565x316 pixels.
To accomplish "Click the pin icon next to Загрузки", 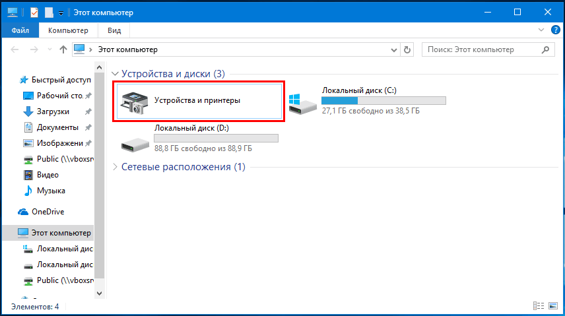I will coord(88,111).
